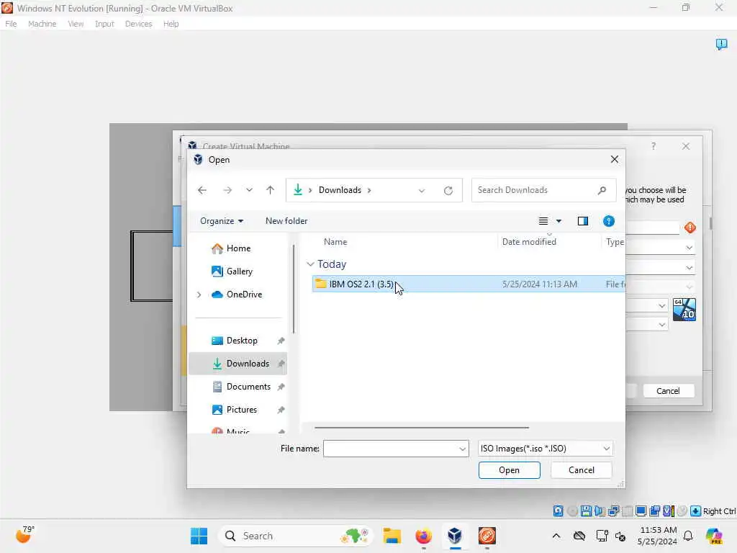Expand the chevron after Downloads in address bar
This screenshot has height=553, width=737.
[x=369, y=190]
